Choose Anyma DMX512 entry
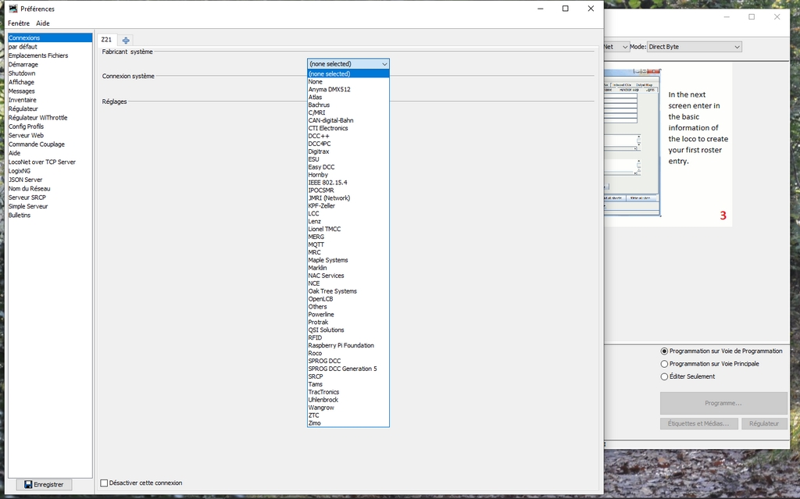This screenshot has height=499, width=800. 348,89
